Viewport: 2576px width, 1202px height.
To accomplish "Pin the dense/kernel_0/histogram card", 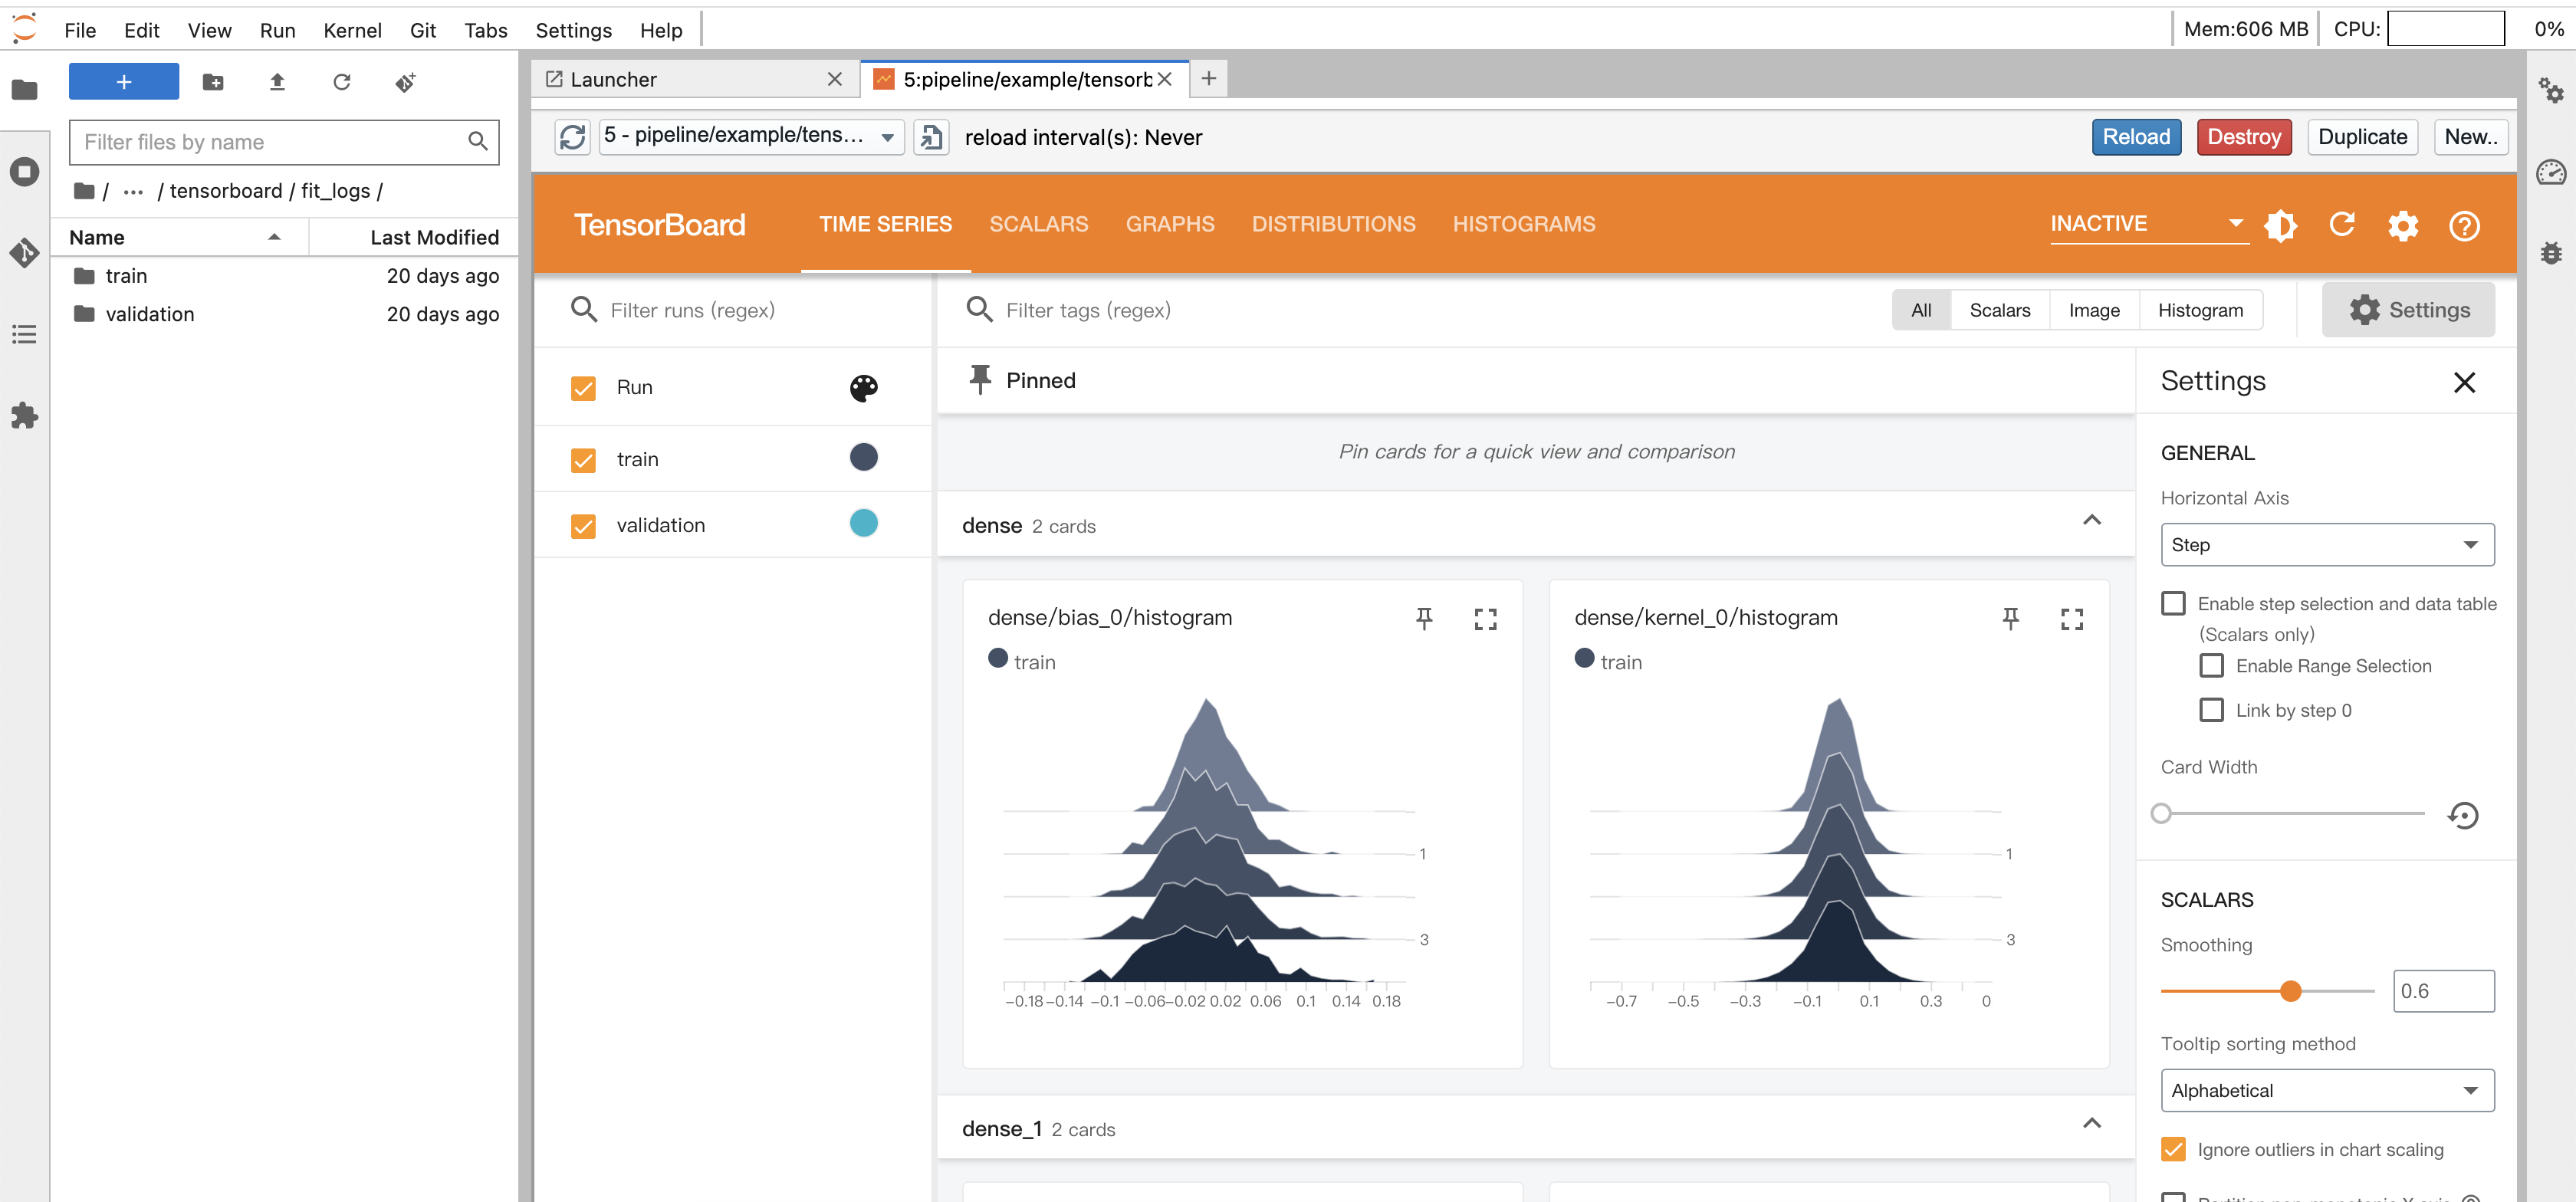I will click(2010, 619).
